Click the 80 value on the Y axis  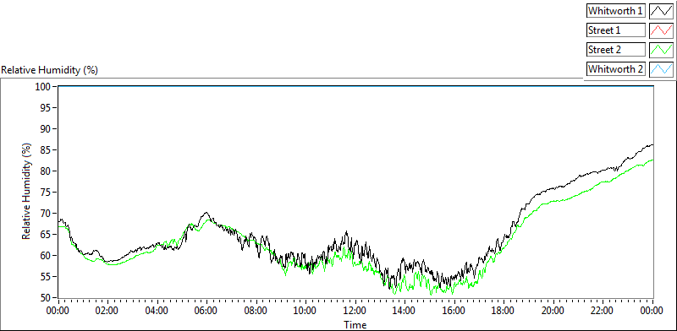46,171
